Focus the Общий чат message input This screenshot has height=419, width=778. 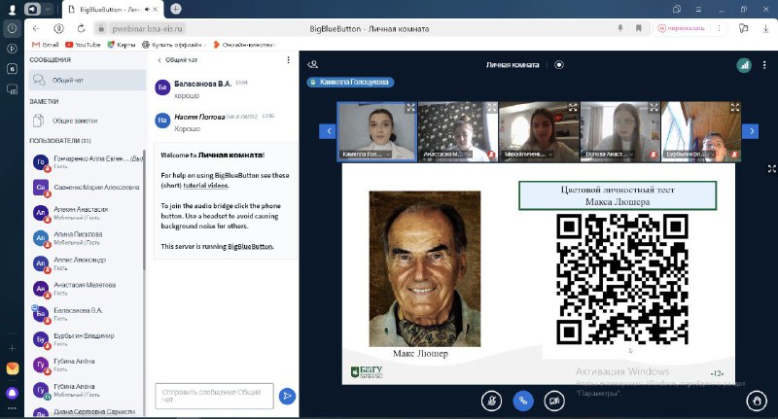214,396
